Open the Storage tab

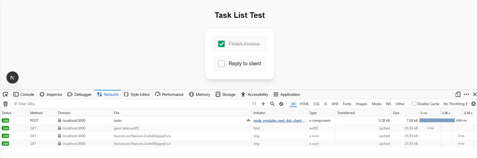coord(226,94)
